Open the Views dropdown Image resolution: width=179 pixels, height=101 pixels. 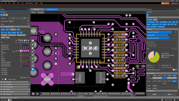[19, 24]
